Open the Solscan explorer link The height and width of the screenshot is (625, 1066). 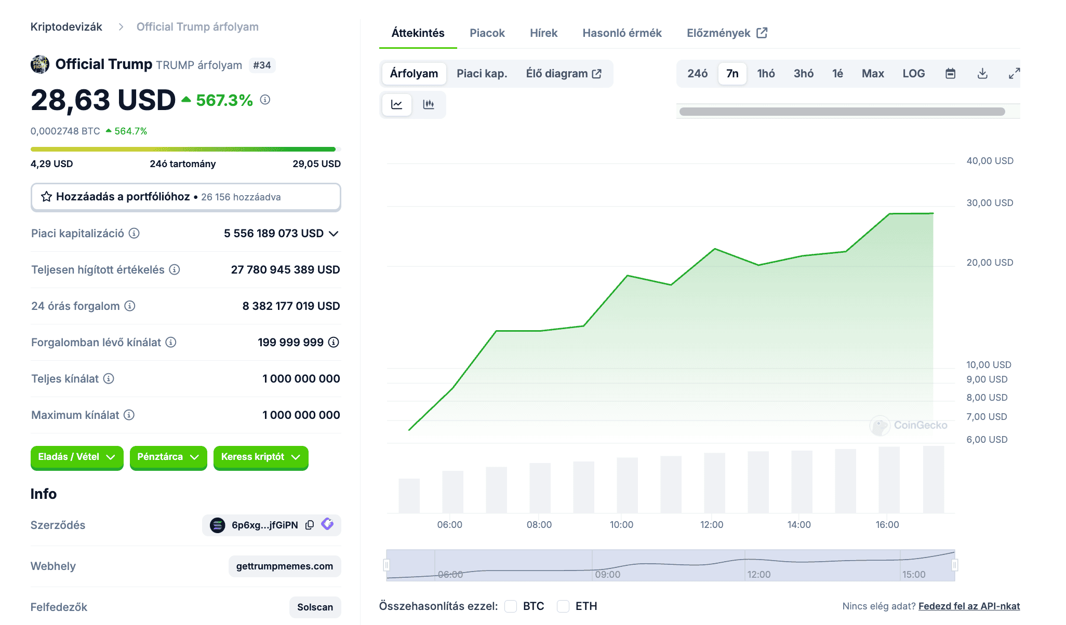(x=315, y=607)
